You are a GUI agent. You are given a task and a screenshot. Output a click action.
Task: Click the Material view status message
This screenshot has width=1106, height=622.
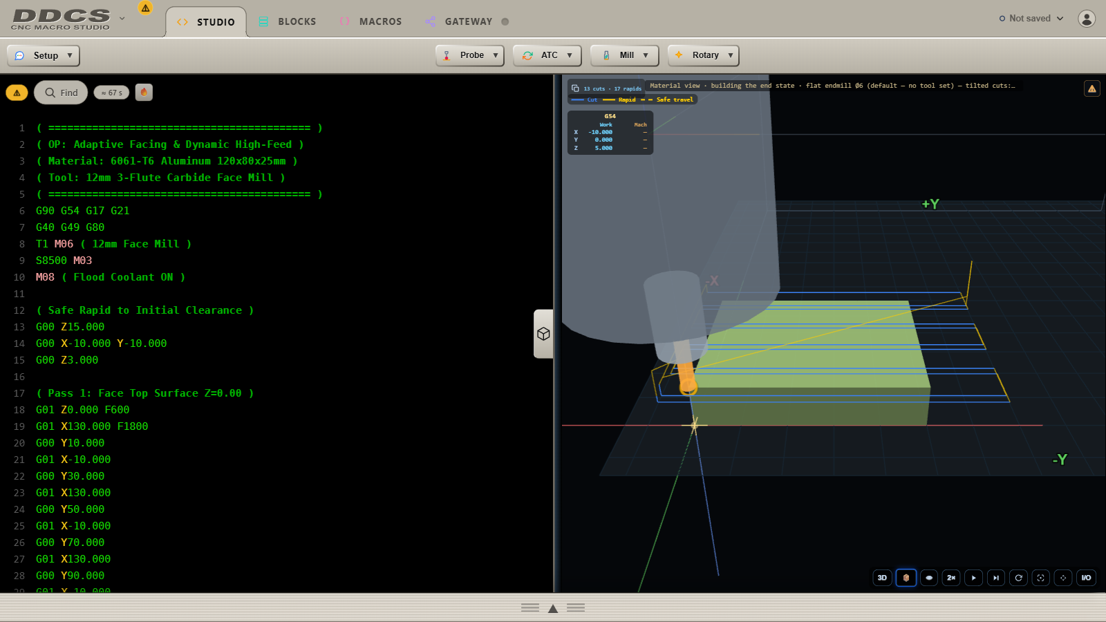pyautogui.click(x=832, y=86)
